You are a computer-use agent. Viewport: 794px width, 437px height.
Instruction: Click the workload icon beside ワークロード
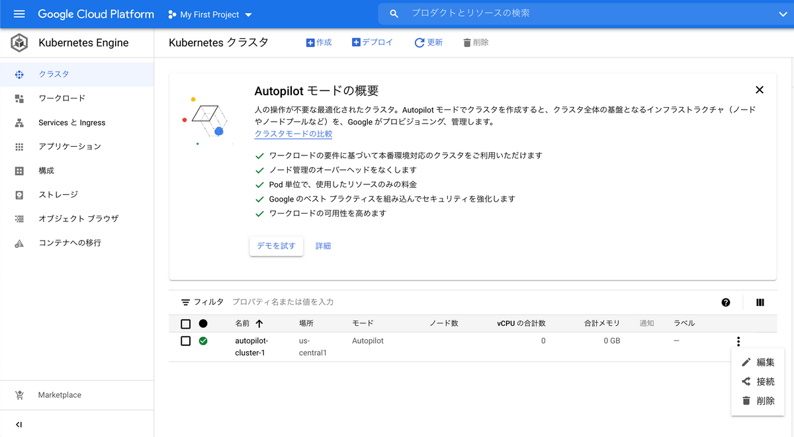coord(19,99)
